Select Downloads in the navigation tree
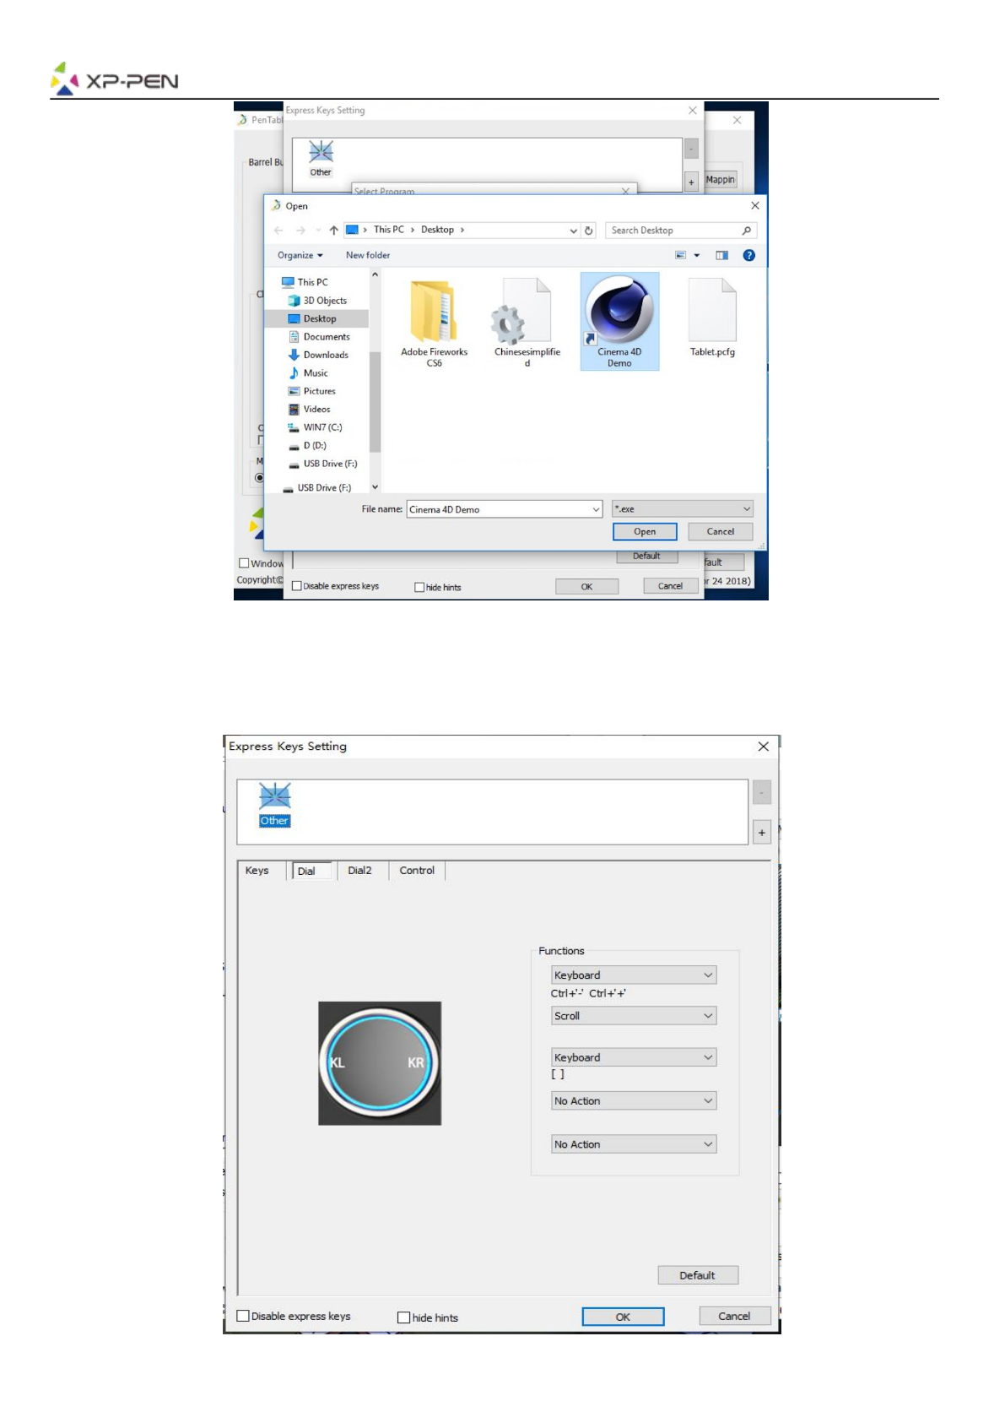The width and height of the screenshot is (1005, 1423). coord(326,356)
